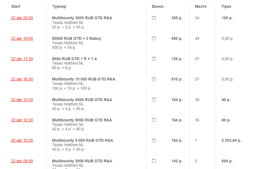The width and height of the screenshot is (255, 169).
Task: Click wallet icon beside 126 р. buy-in
Action: coord(154,59)
